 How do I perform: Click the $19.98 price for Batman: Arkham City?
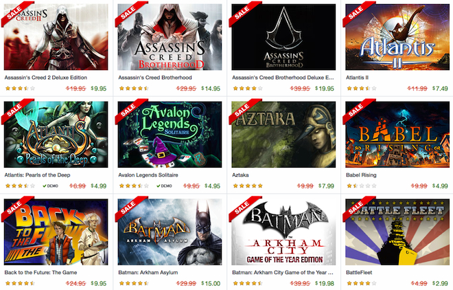325,284
